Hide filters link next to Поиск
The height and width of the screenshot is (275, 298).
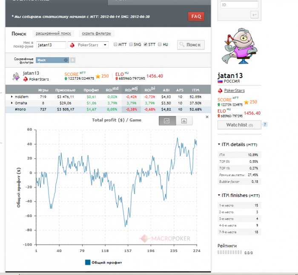click(x=96, y=34)
